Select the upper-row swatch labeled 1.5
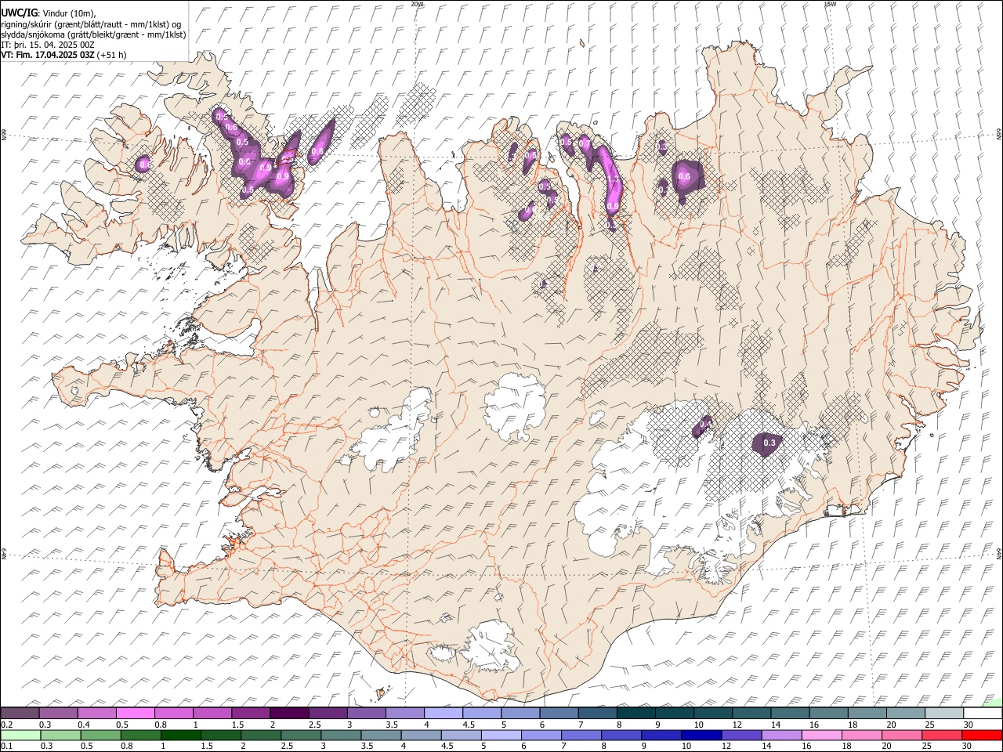Viewport: 1003px width, 752px height. pyautogui.click(x=251, y=714)
